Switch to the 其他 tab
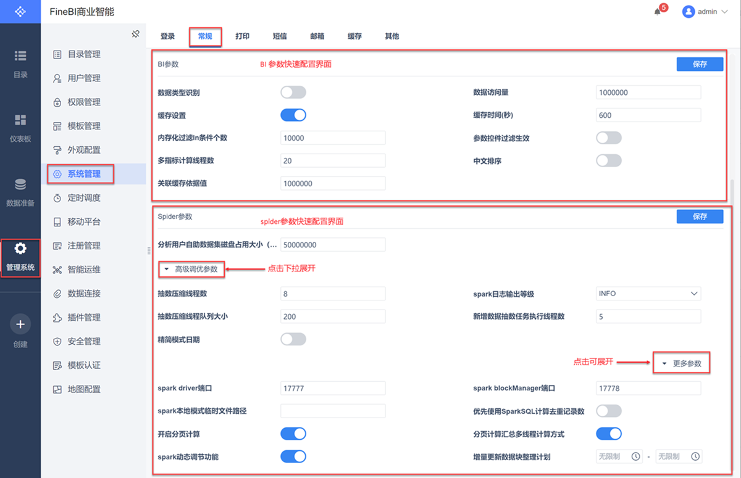Viewport: 741px width, 478px height. (x=392, y=36)
